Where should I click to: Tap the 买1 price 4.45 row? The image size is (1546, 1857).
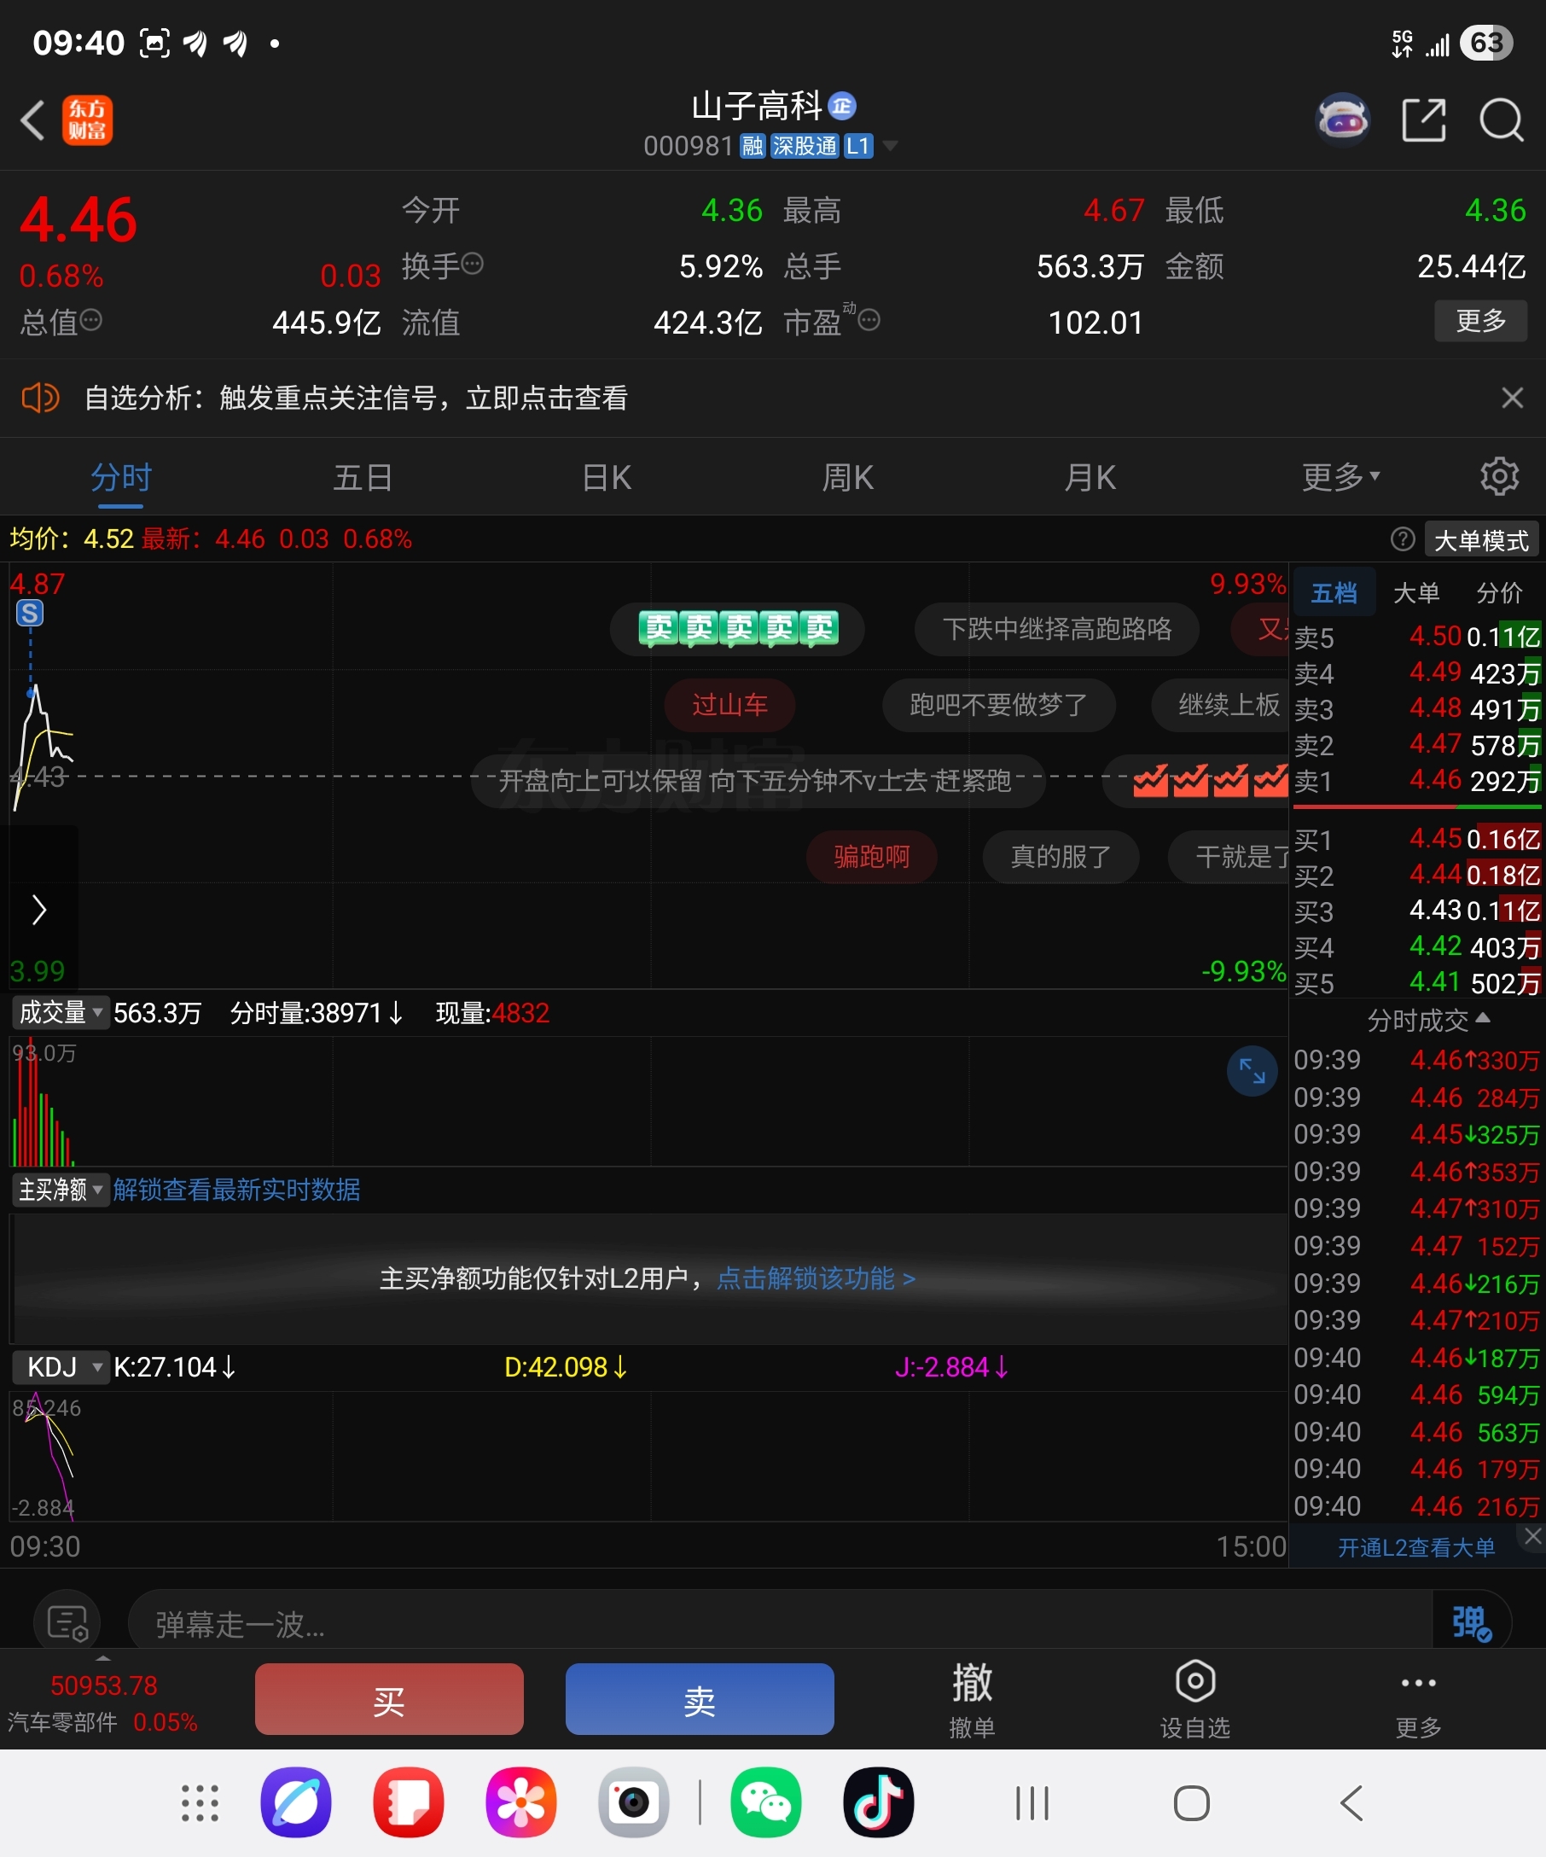(x=1417, y=838)
